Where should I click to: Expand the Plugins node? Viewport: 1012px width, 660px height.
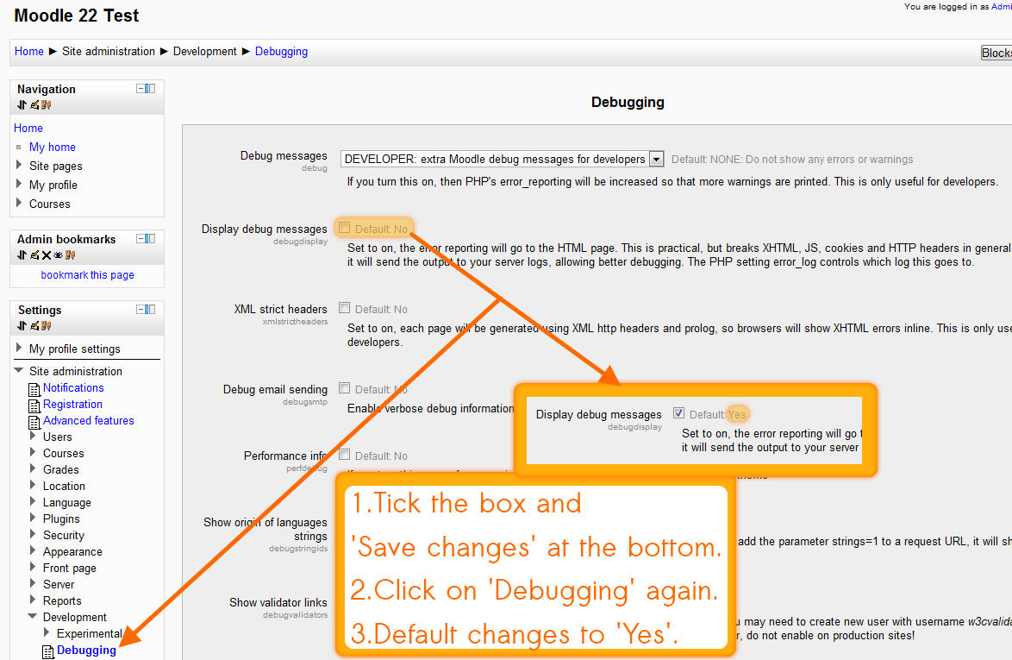point(33,518)
